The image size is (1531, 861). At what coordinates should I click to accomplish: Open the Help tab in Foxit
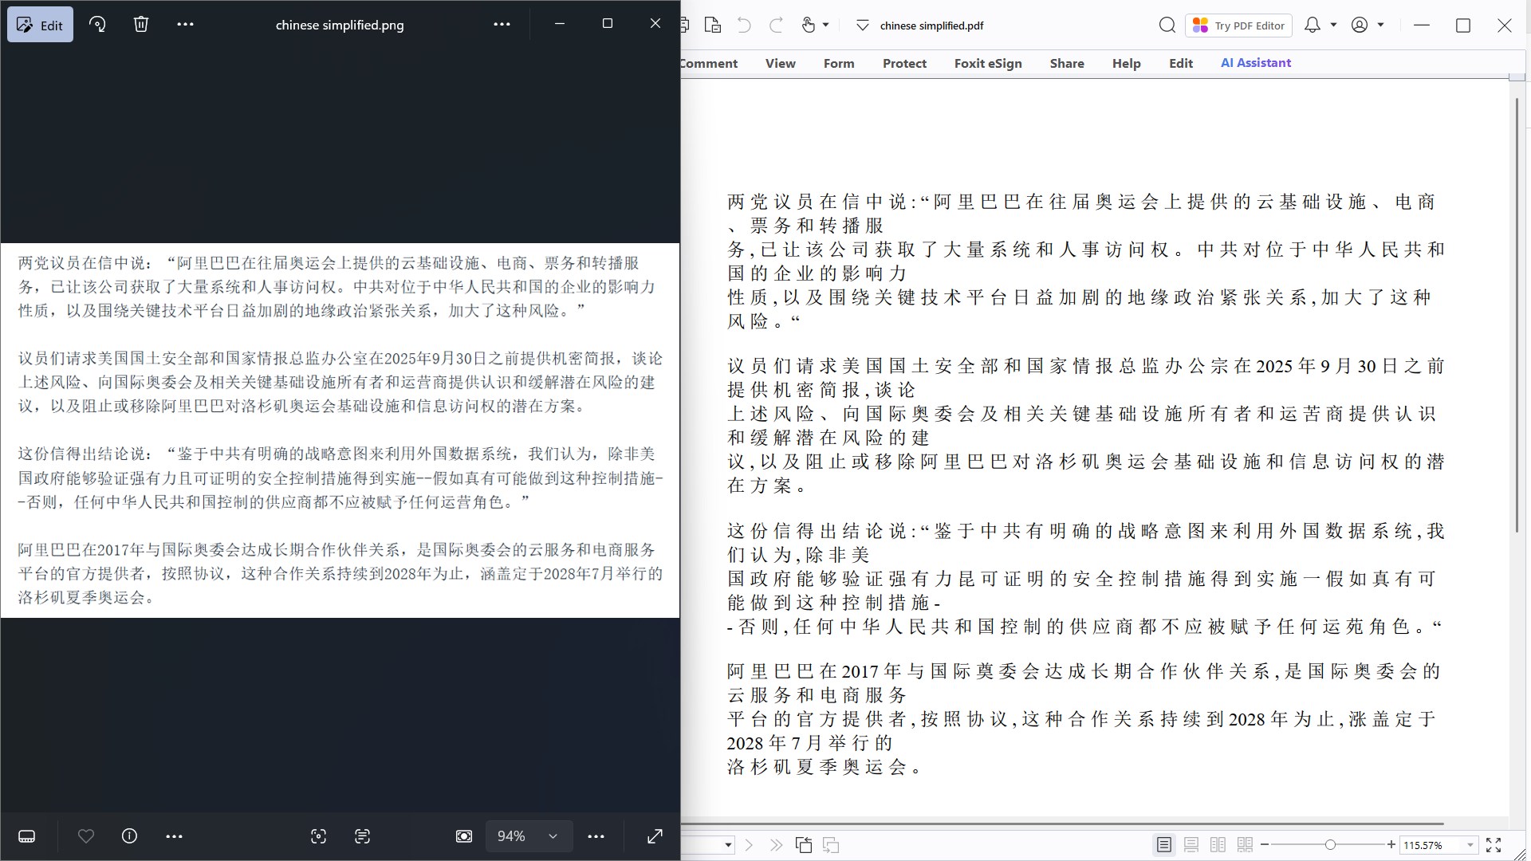click(x=1127, y=64)
